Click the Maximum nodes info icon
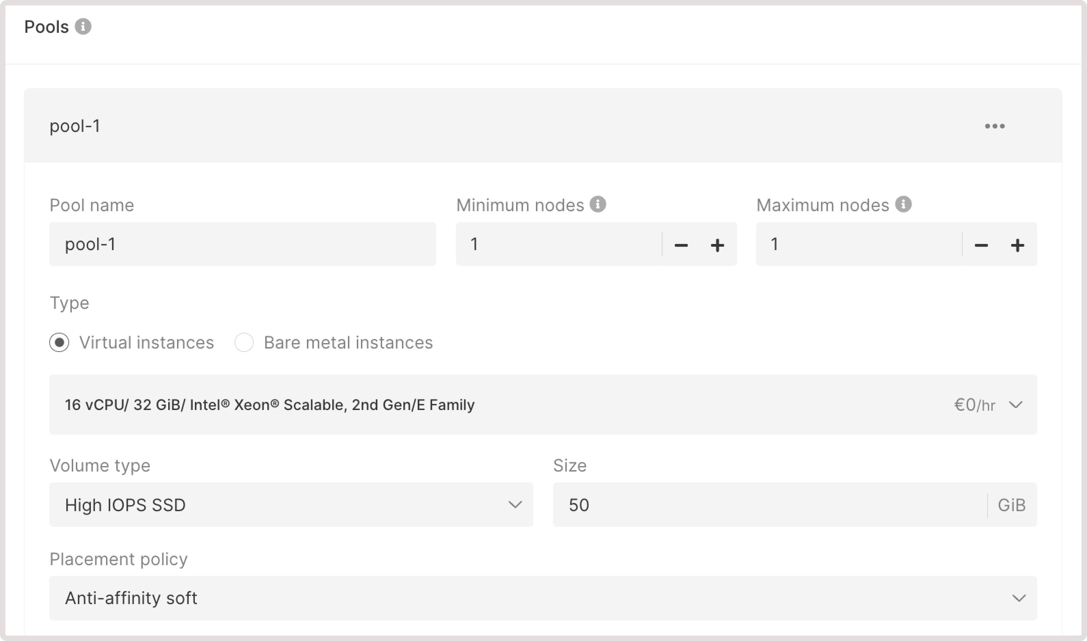The height and width of the screenshot is (641, 1087). [903, 204]
